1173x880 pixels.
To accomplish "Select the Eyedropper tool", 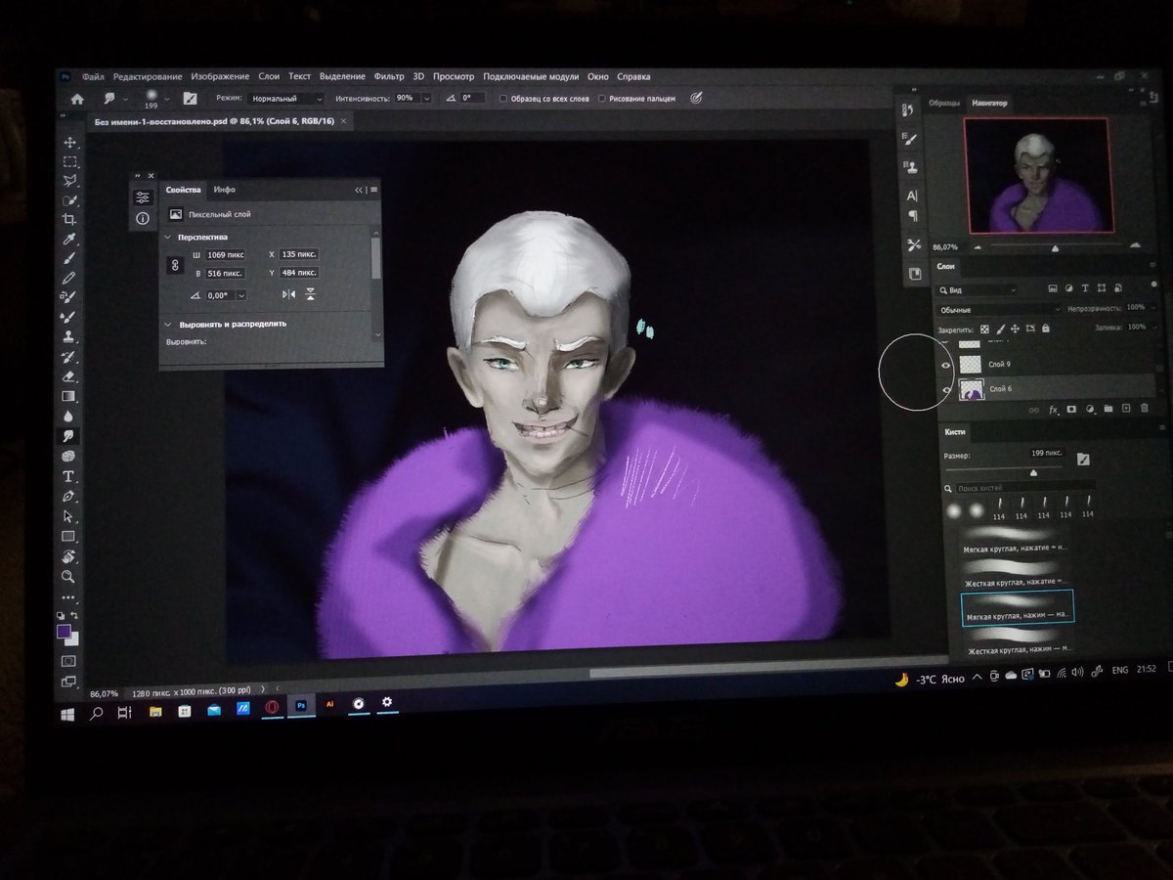I will [69, 240].
